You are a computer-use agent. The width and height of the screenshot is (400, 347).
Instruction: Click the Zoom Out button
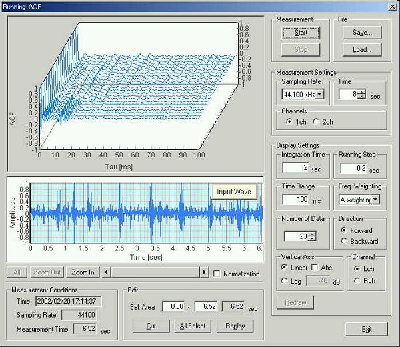47,272
